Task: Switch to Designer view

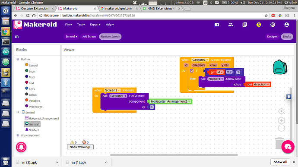Action: coord(273,37)
